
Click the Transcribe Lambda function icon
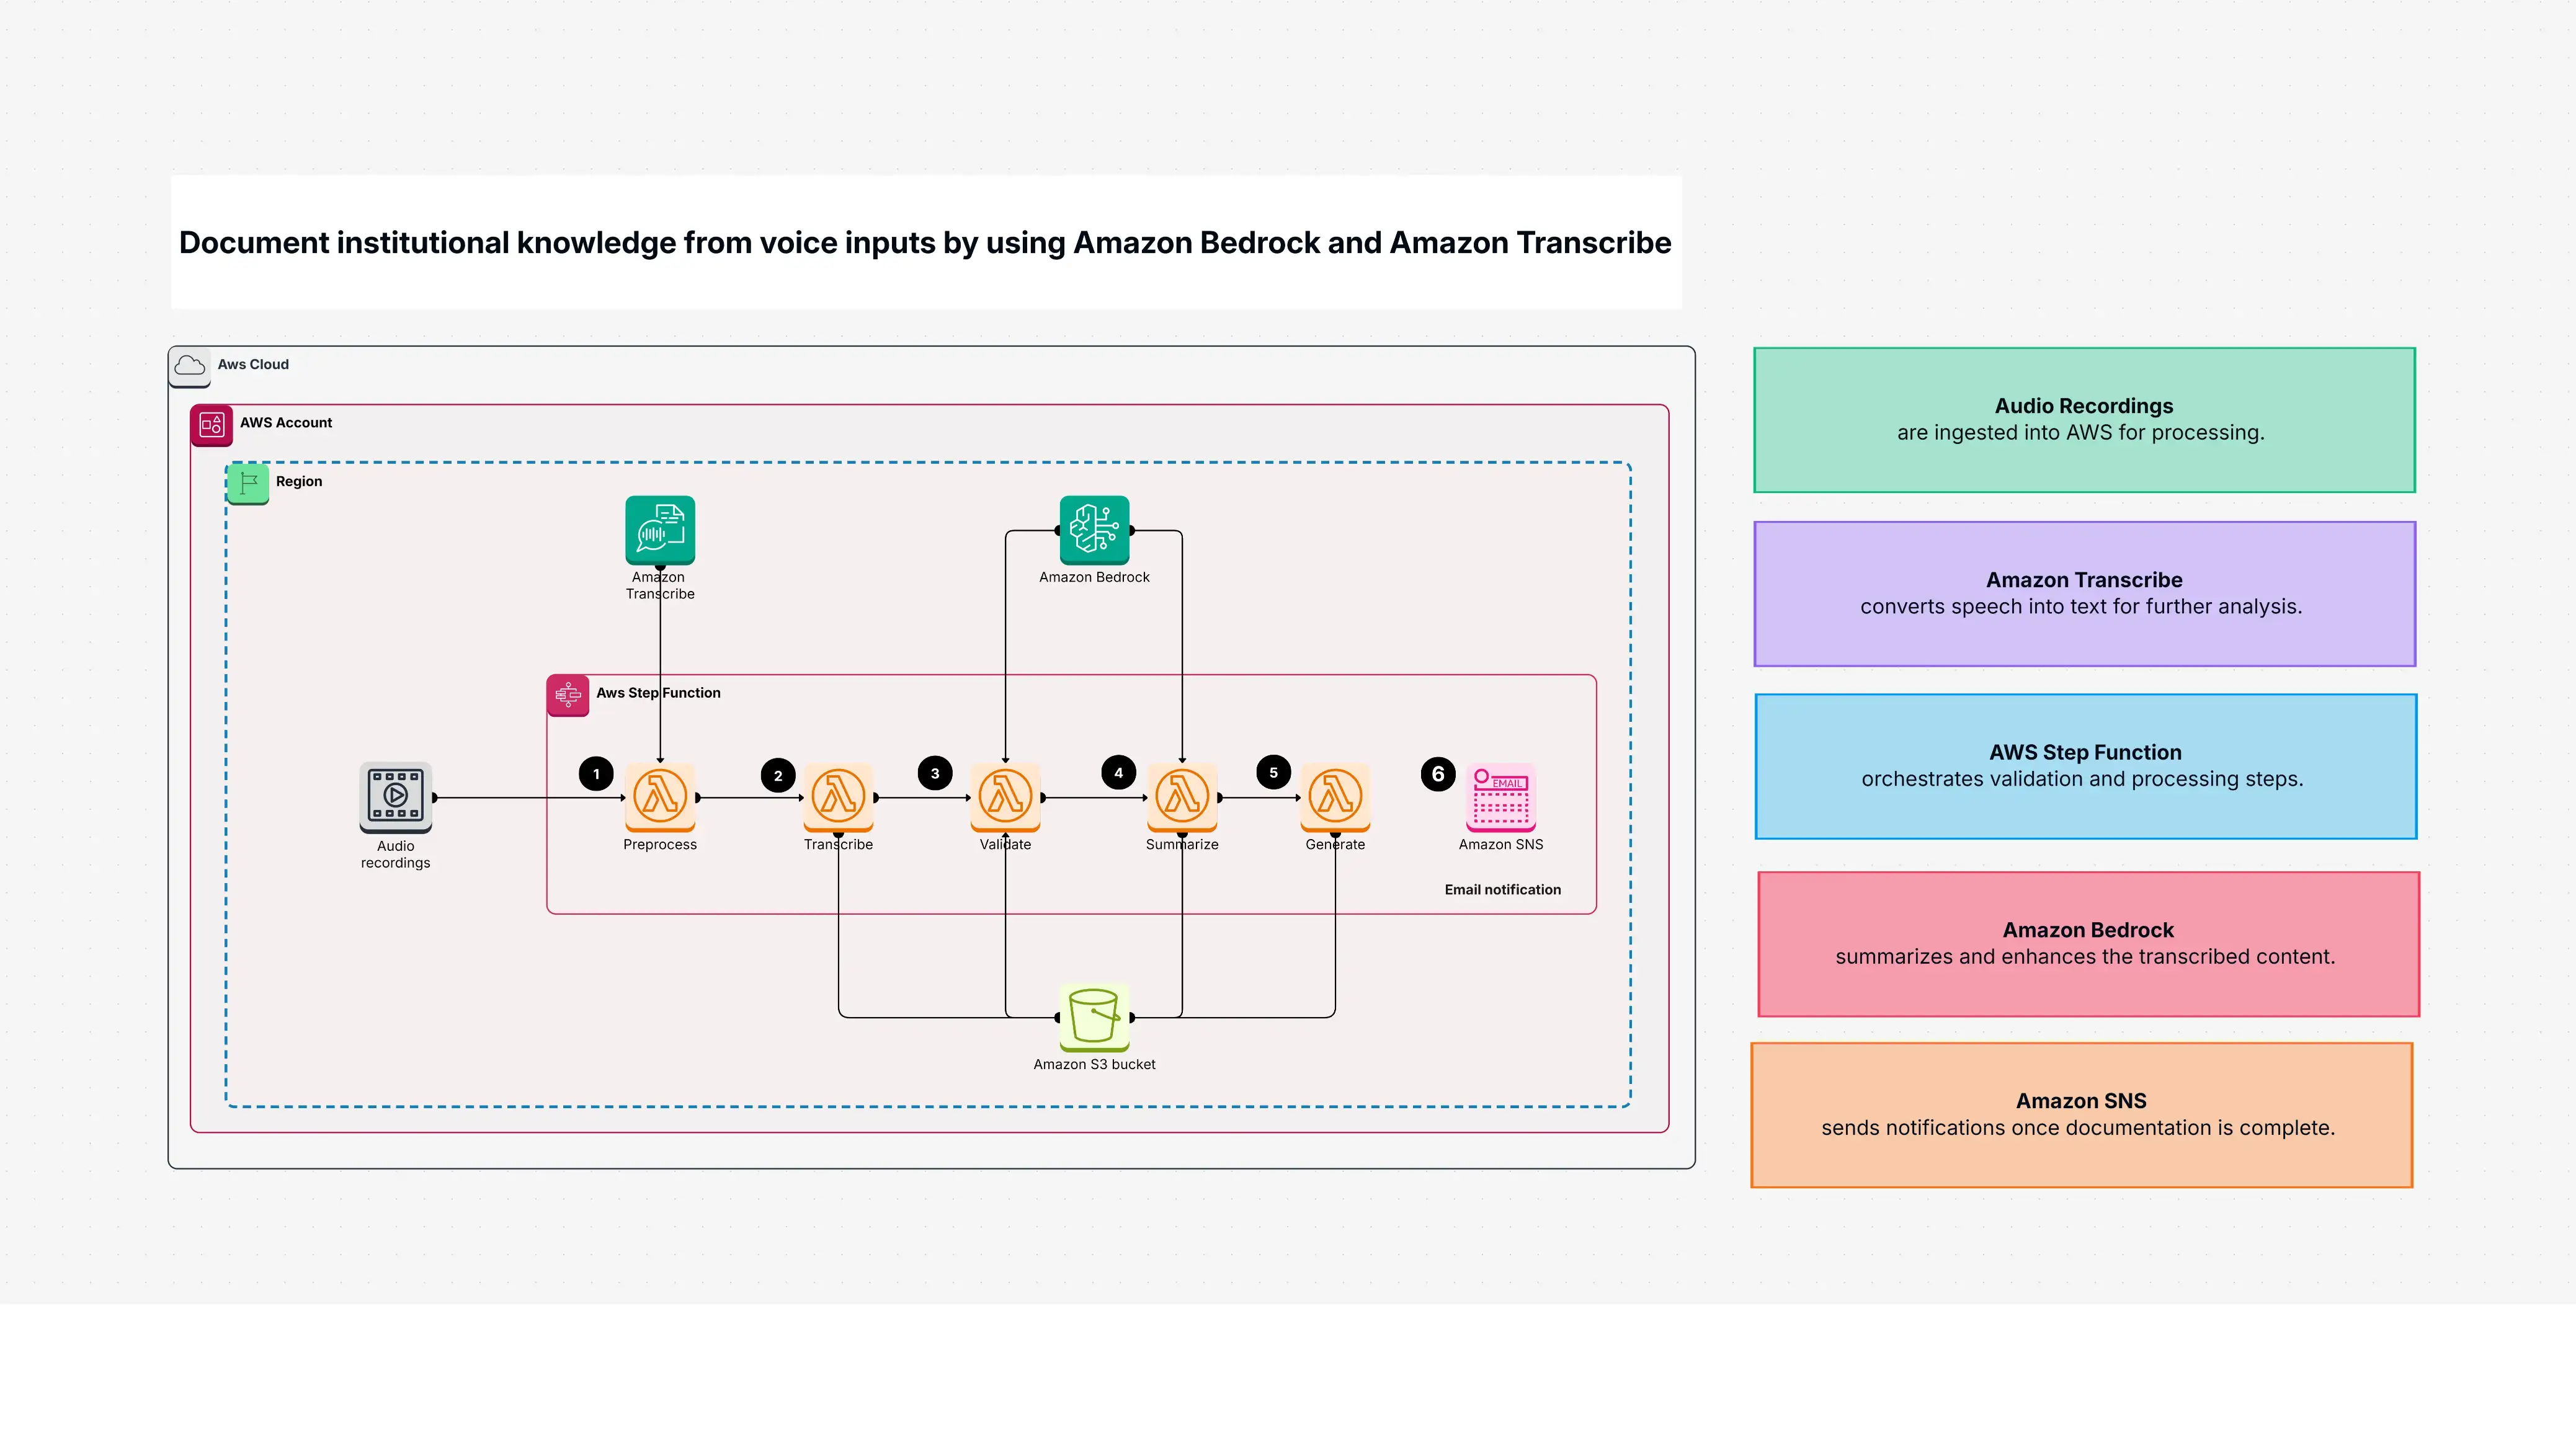(838, 797)
